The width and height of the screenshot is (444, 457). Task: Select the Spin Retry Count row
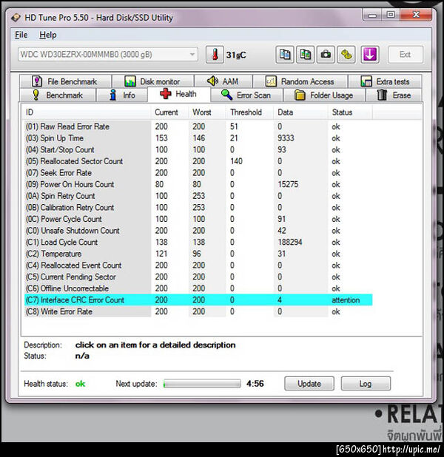click(198, 196)
